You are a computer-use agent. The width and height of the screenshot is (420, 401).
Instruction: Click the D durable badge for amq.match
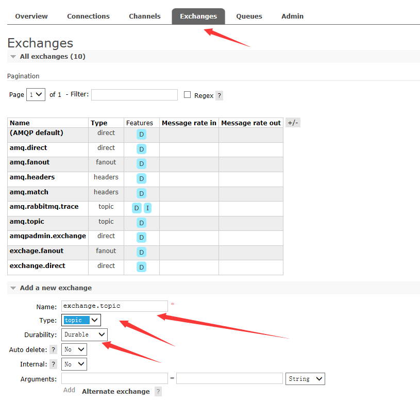141,193
